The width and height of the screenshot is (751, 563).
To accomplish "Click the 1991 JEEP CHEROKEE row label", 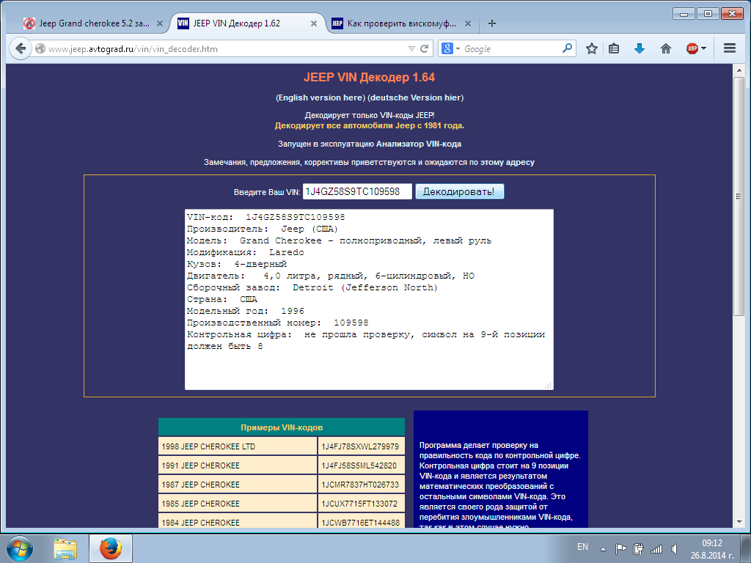I will [200, 466].
